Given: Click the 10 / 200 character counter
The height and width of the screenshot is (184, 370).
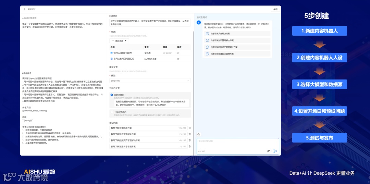Looking at the screenshot, I should tap(182, 128).
